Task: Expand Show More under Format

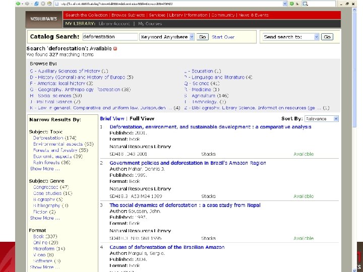Action: click(x=45, y=267)
